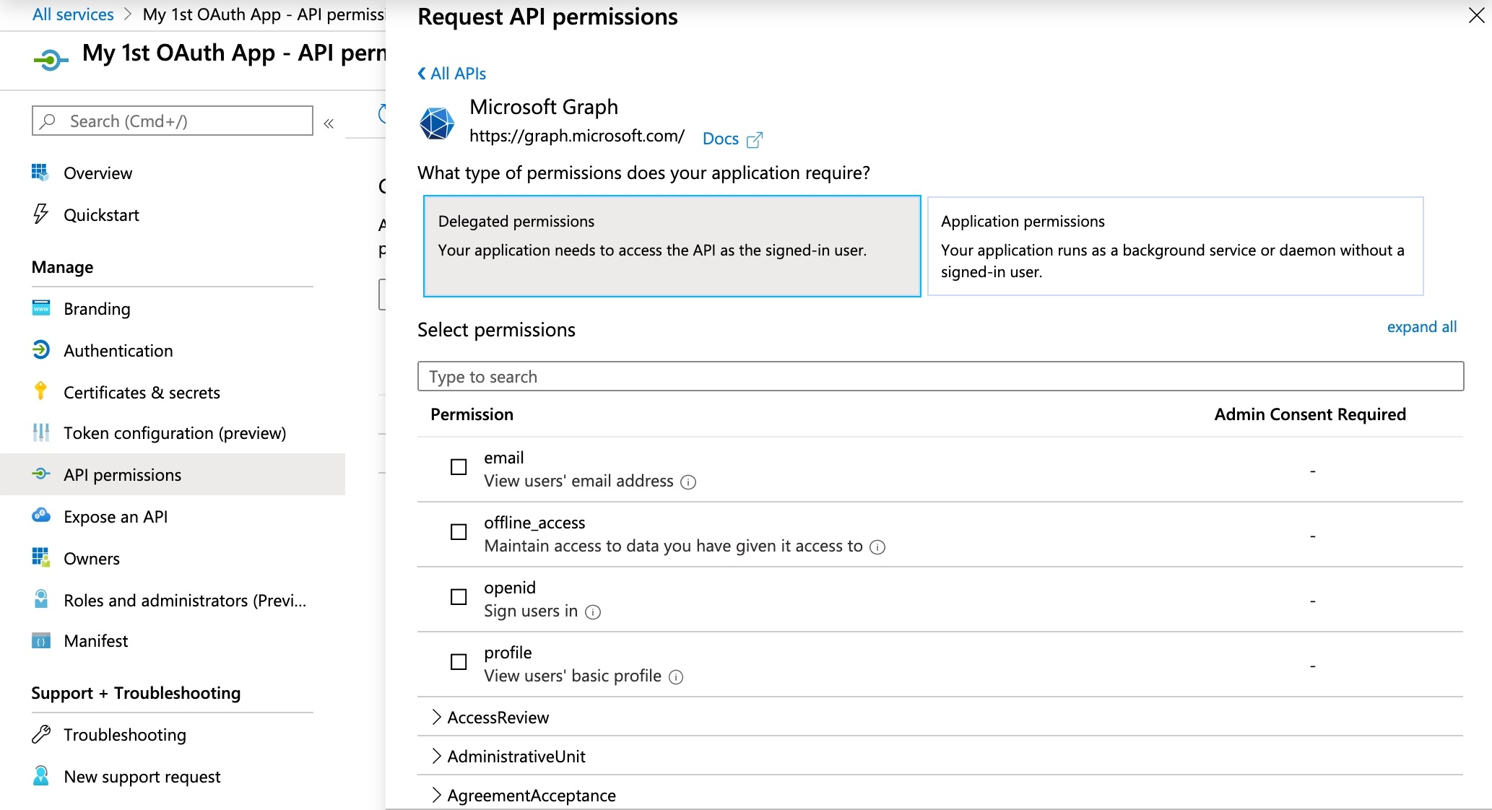
Task: Select the Application permissions option
Action: click(x=1175, y=246)
